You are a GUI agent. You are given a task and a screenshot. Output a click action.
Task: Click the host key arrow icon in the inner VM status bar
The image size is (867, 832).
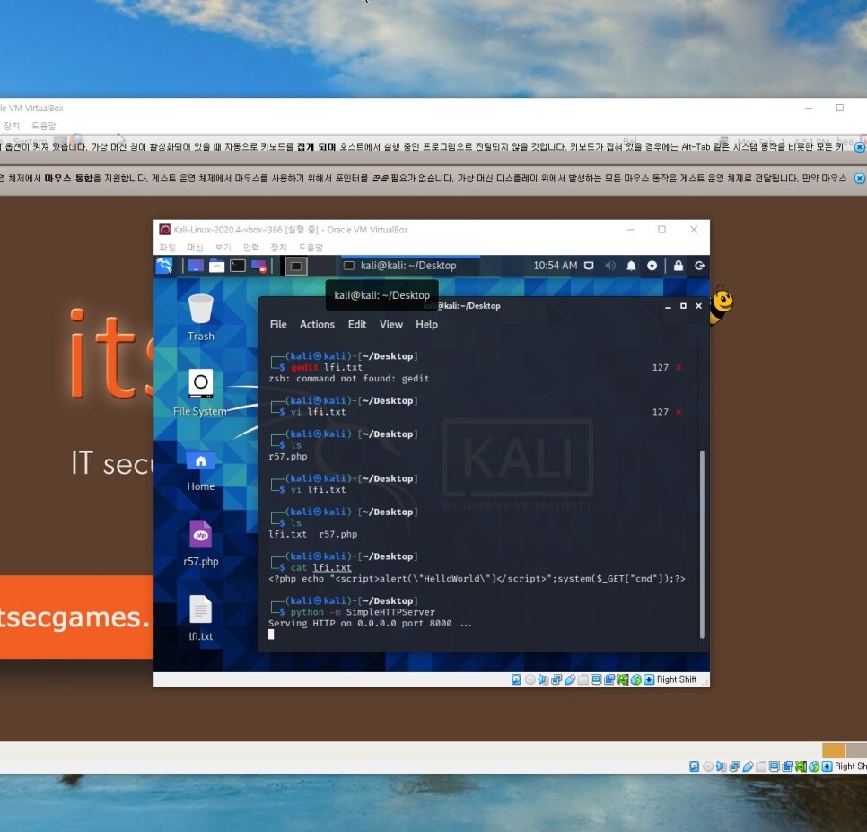[649, 679]
